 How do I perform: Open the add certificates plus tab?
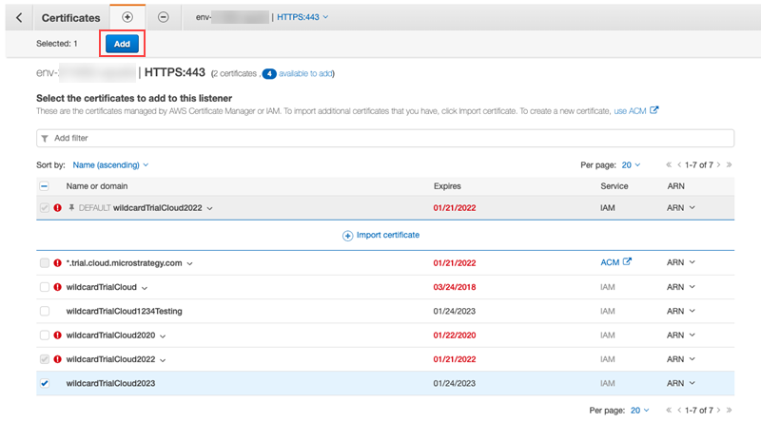pos(127,17)
